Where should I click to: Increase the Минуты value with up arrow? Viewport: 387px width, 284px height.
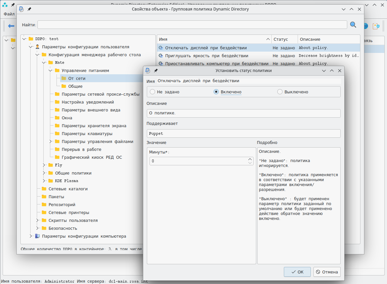point(250,159)
